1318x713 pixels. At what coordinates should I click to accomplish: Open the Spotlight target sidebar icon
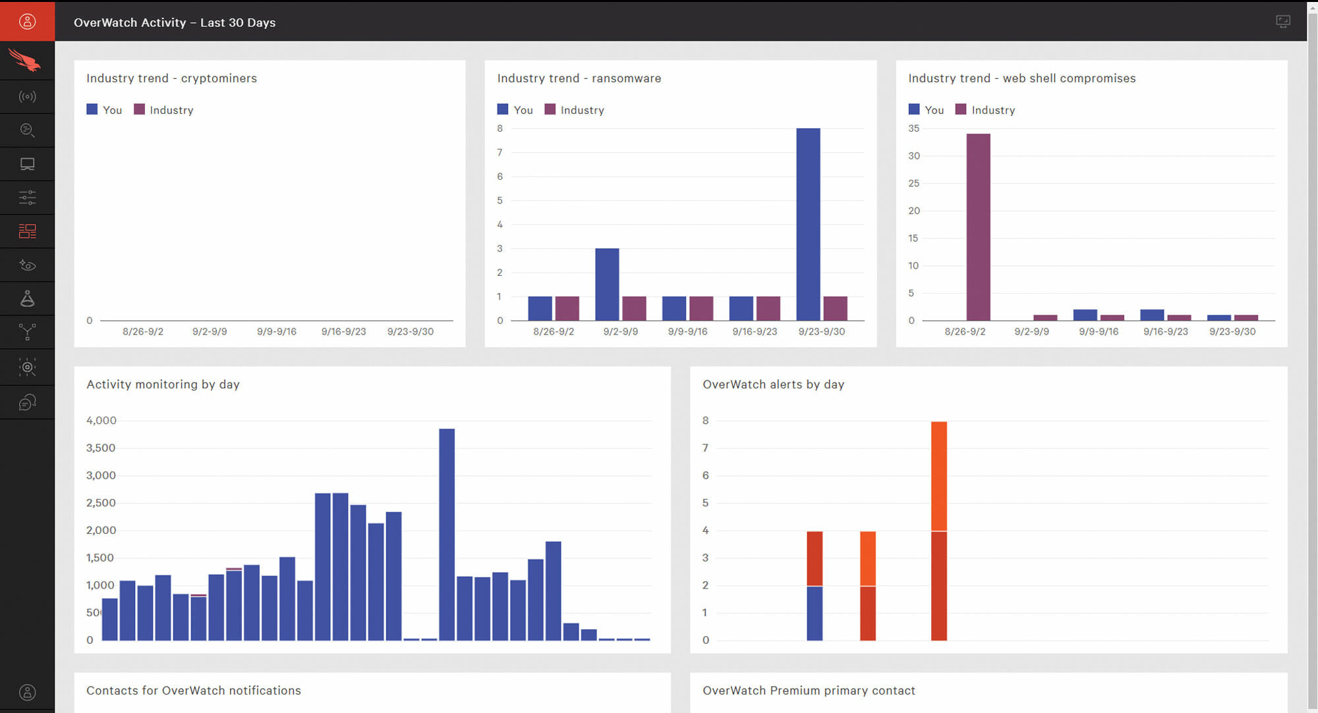pos(27,367)
